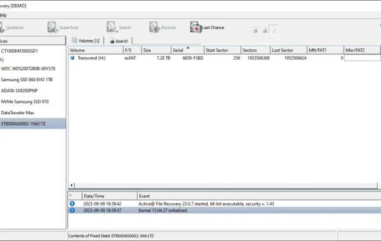Click the third blank page icon in toolbar
The height and width of the screenshot is (241, 381).
tap(274, 30)
